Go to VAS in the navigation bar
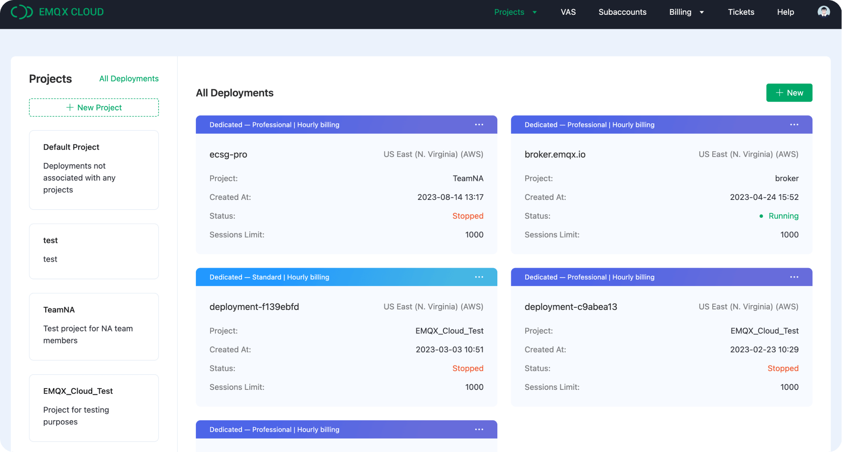The image size is (842, 452). (x=568, y=12)
